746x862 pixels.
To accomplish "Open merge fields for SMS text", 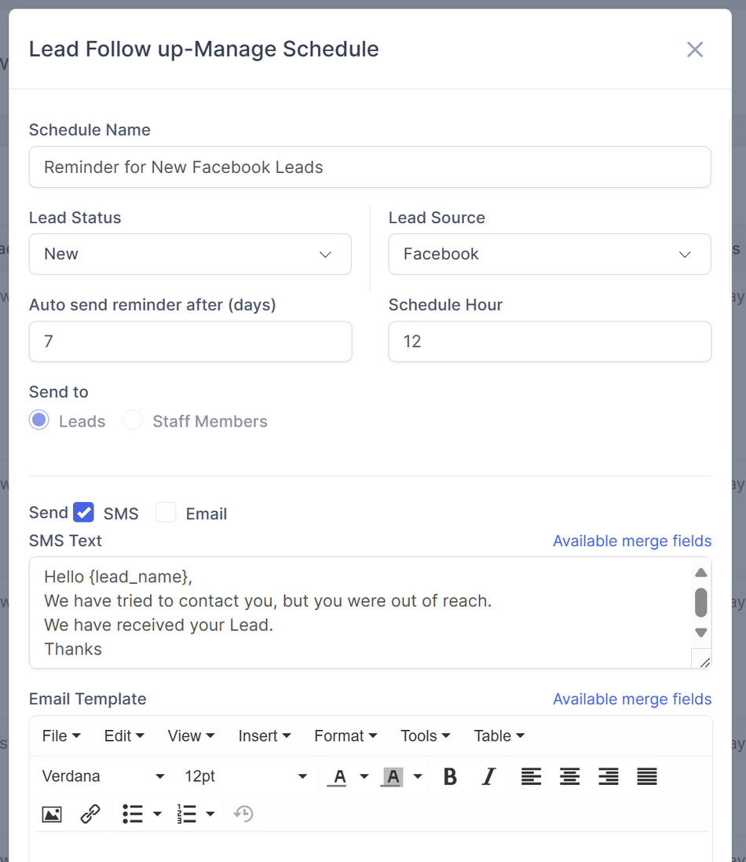I will coord(631,541).
